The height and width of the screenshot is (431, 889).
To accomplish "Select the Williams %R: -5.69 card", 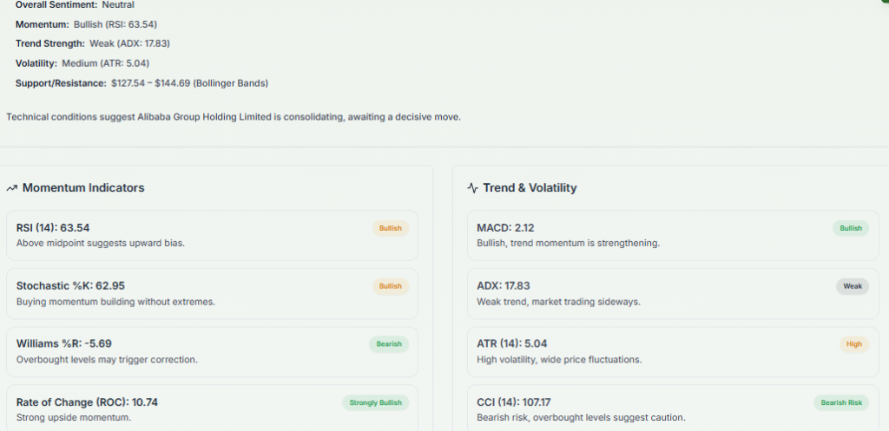I will tap(212, 352).
